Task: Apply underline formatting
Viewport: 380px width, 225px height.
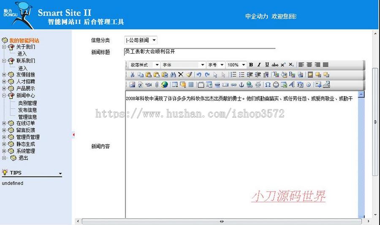Action: [267, 65]
